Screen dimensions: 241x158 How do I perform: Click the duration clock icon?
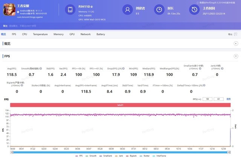point(170,10)
